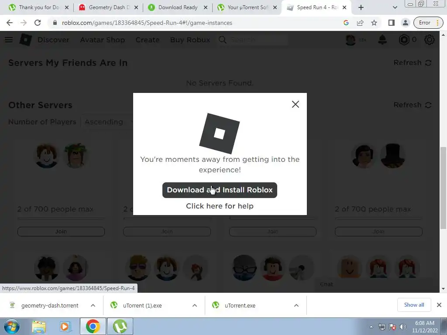Screen dimensions: 447x335
Task: Reload the Roblox page
Action: click(38, 23)
